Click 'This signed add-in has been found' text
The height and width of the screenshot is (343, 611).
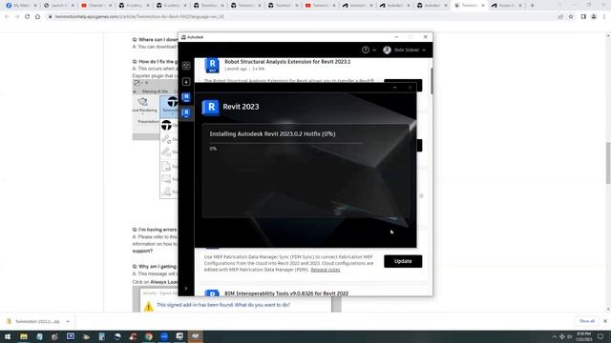[x=223, y=305]
